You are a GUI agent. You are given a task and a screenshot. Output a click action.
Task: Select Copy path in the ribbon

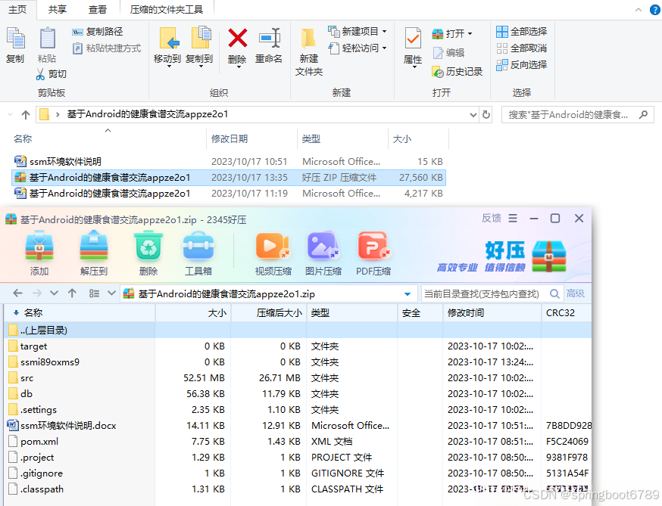point(98,32)
